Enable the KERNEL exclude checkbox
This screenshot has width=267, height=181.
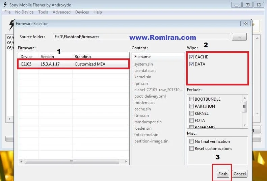click(x=192, y=113)
